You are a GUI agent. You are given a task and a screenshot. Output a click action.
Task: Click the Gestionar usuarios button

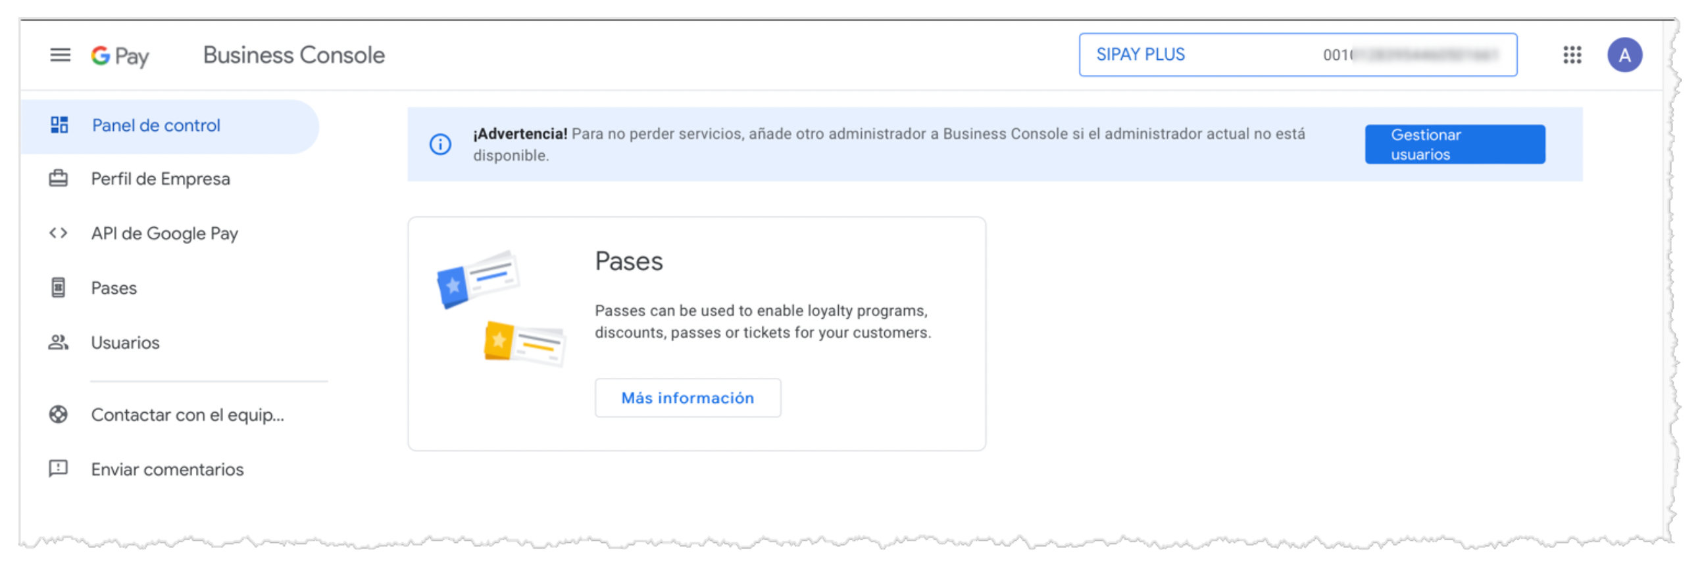click(1454, 144)
